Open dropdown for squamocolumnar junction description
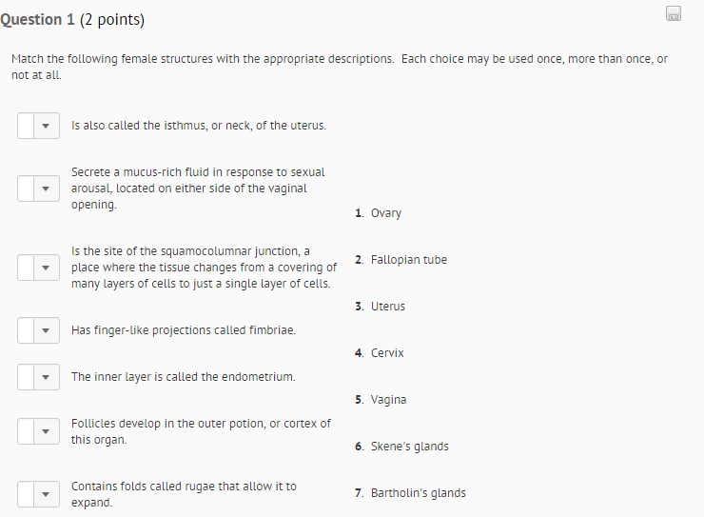The height and width of the screenshot is (517, 704). click(x=39, y=268)
